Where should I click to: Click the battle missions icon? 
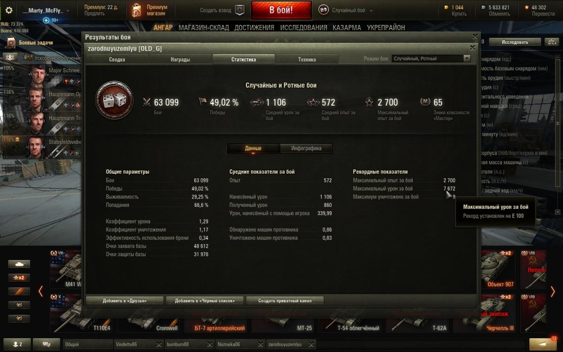pyautogui.click(x=10, y=43)
